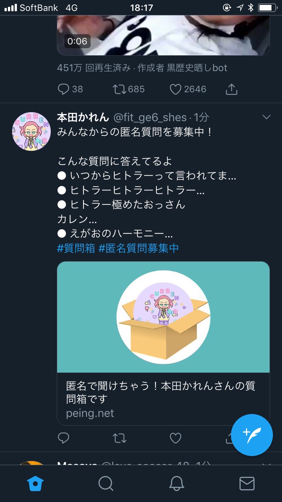Retweet 本田かれん's question box tweet
This screenshot has width=282, height=502.
tap(120, 438)
